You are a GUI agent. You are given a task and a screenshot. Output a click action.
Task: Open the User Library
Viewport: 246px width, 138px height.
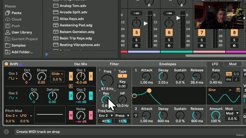[18, 32]
